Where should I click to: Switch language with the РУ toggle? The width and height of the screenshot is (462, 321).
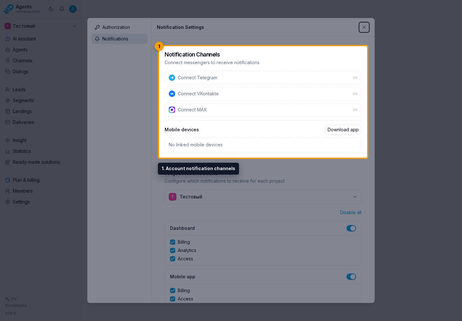click(11, 299)
